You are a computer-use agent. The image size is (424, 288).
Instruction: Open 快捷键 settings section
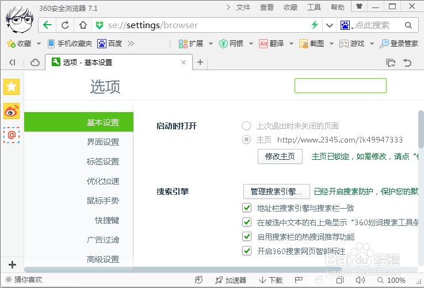[x=107, y=220]
